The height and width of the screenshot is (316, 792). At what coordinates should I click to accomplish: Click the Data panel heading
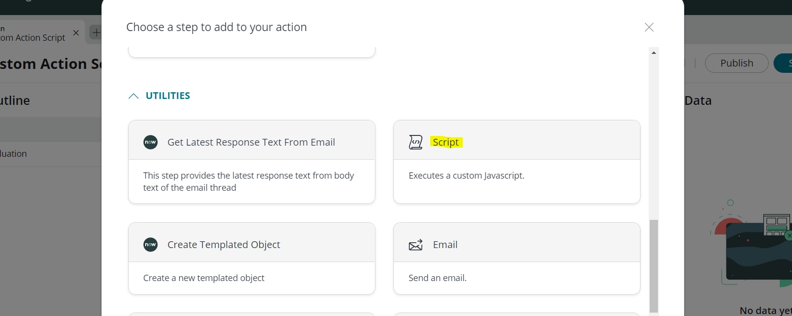tap(698, 100)
